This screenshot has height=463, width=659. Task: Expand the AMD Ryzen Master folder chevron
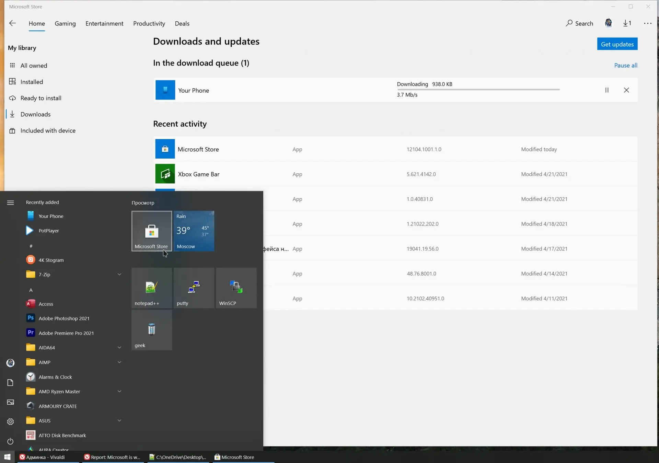click(119, 391)
